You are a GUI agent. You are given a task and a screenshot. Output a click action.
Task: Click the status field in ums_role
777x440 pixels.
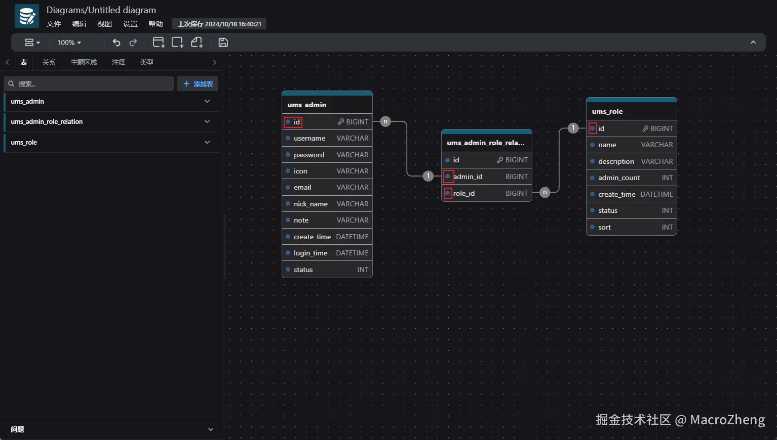tap(632, 210)
